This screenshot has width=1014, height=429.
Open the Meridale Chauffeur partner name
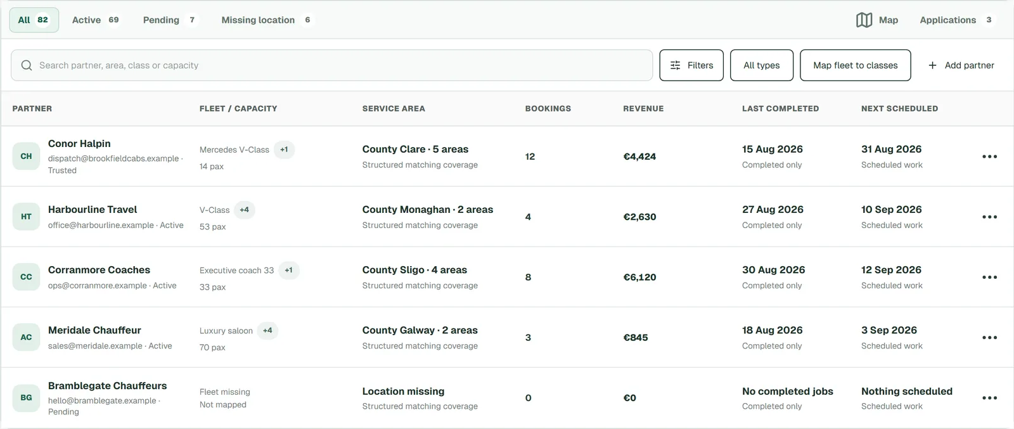pyautogui.click(x=94, y=330)
